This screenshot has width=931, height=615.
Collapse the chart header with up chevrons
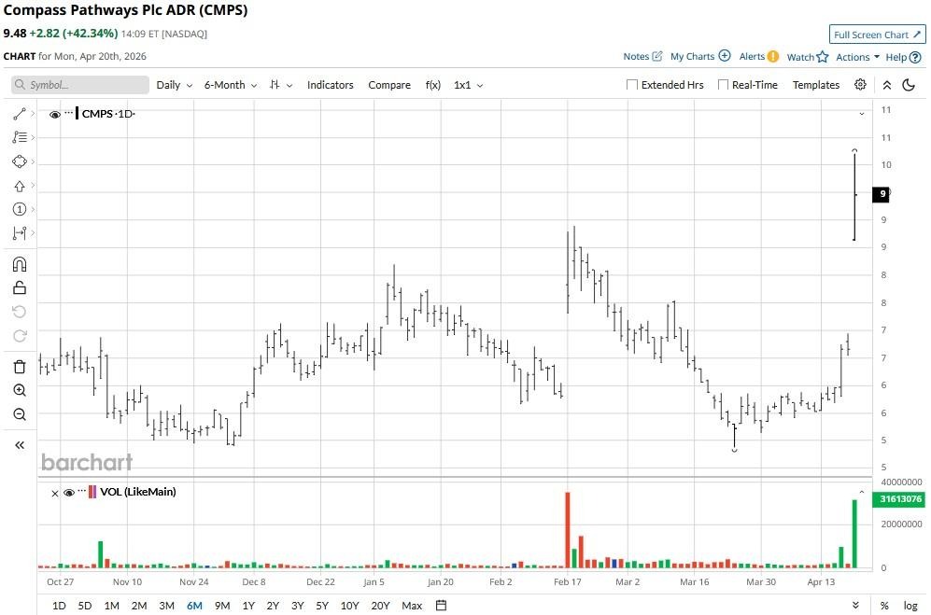point(887,85)
